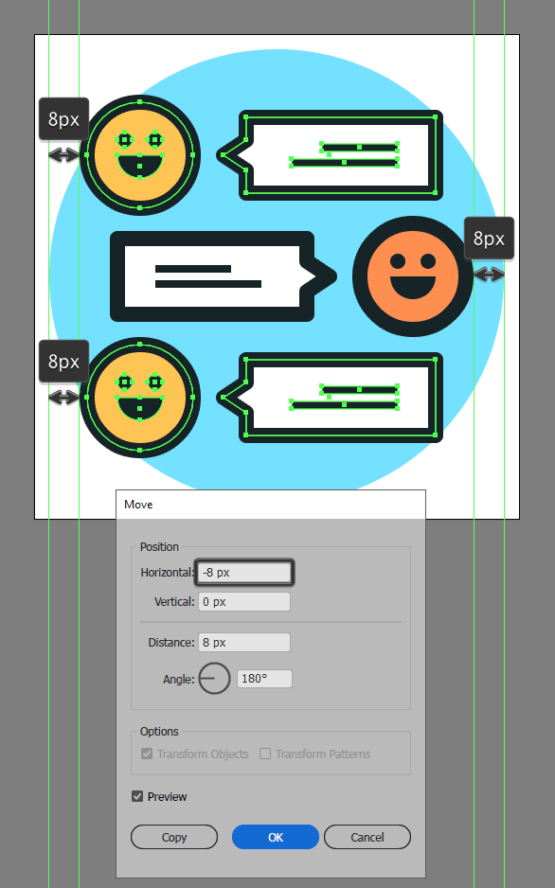
Task: Select the top speech bubble shape
Action: coord(329,155)
